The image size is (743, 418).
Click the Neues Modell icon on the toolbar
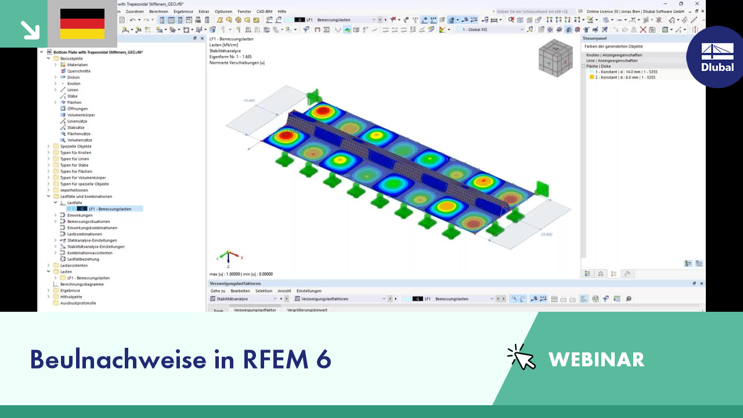(122, 20)
